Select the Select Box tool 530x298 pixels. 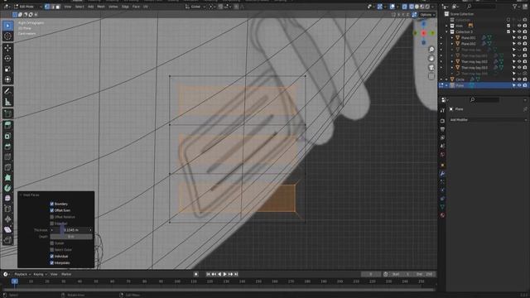(x=7, y=26)
